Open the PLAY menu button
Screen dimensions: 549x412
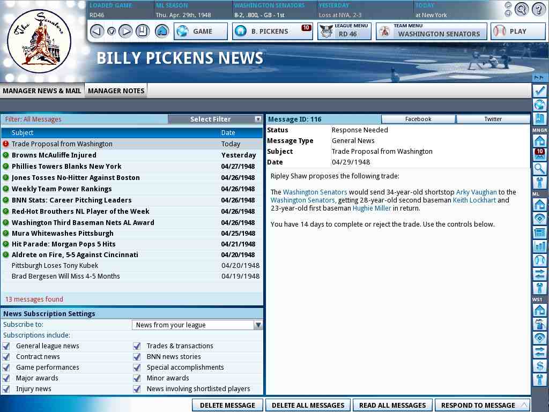(x=518, y=32)
